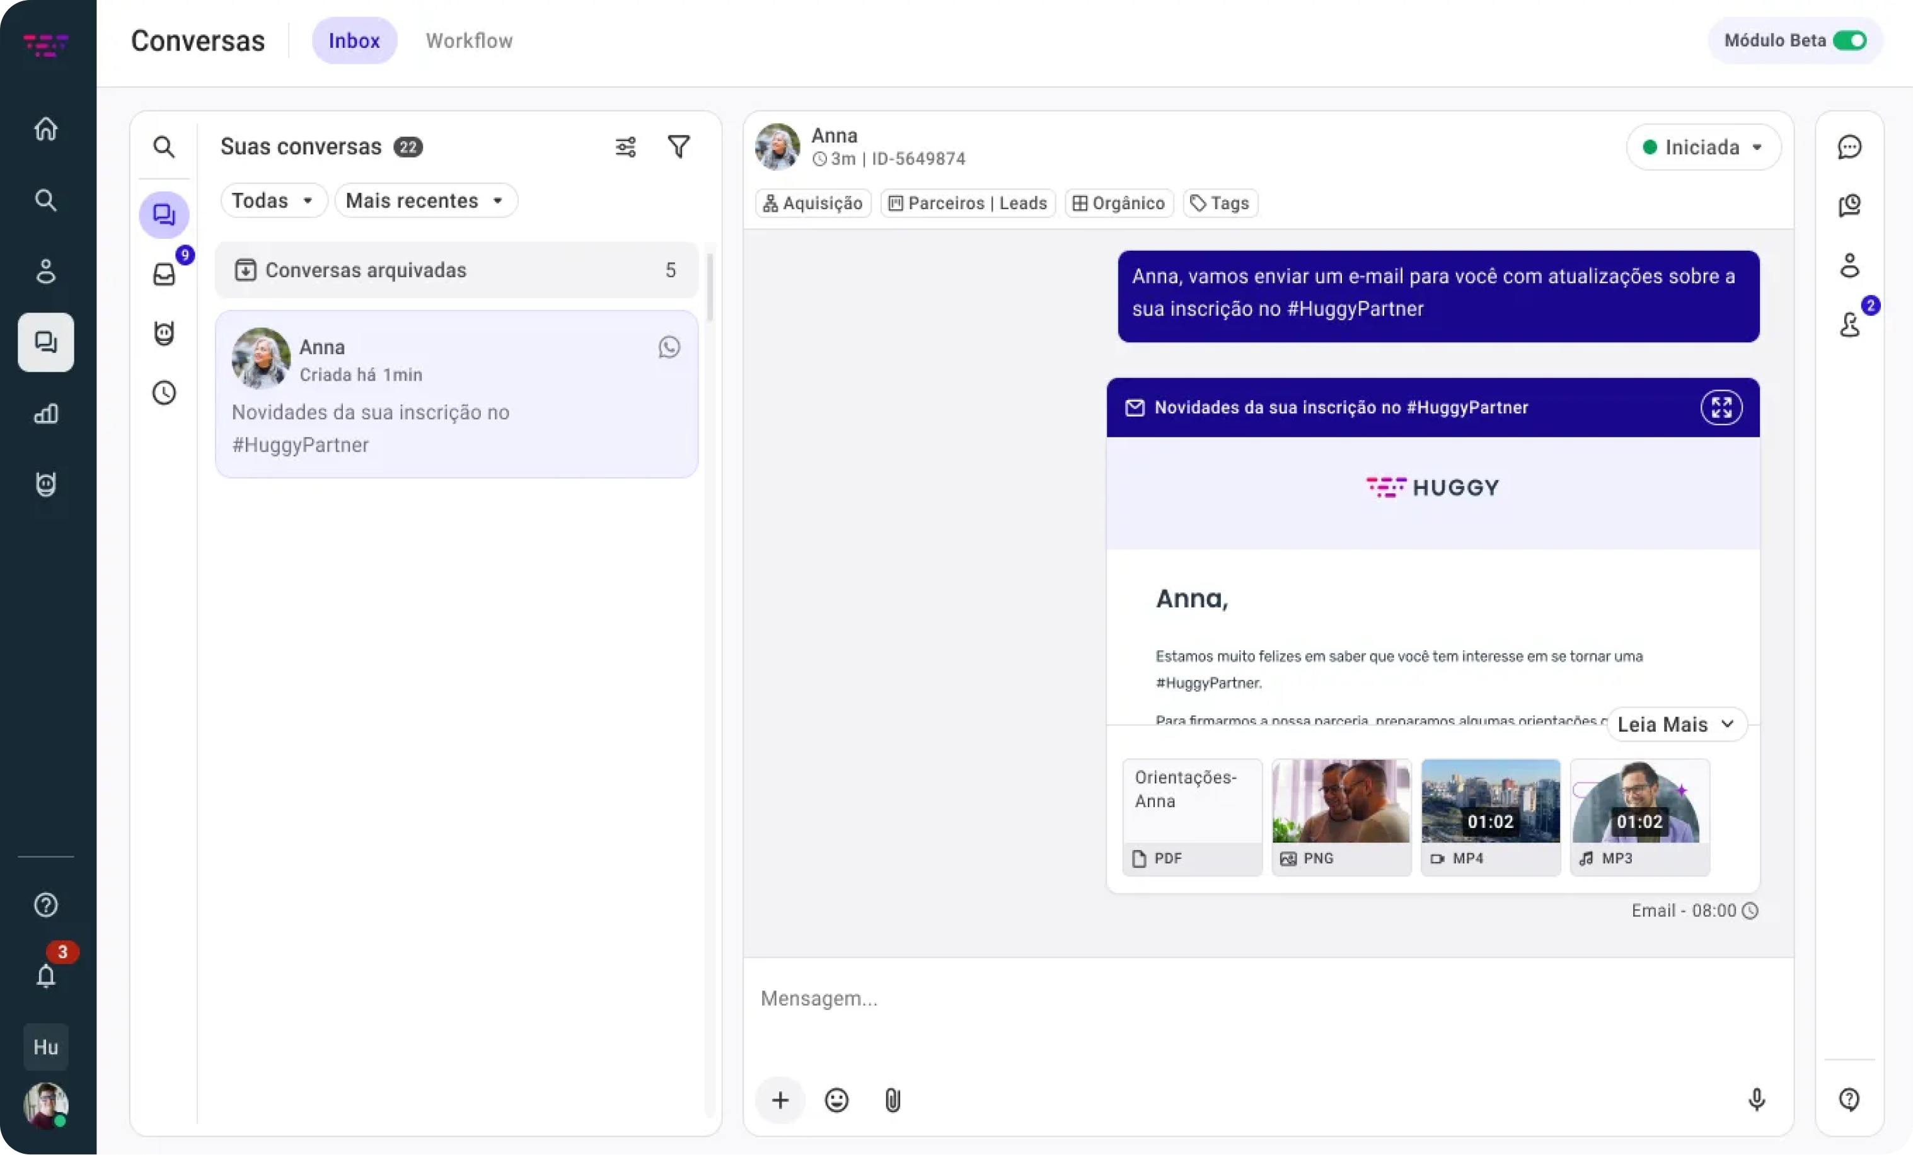Viewport: 1913px width, 1155px height.
Task: Click the ID-5649874 text
Action: click(918, 159)
